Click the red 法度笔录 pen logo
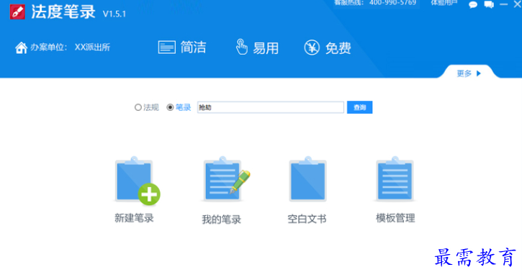522x280 pixels. click(x=17, y=12)
